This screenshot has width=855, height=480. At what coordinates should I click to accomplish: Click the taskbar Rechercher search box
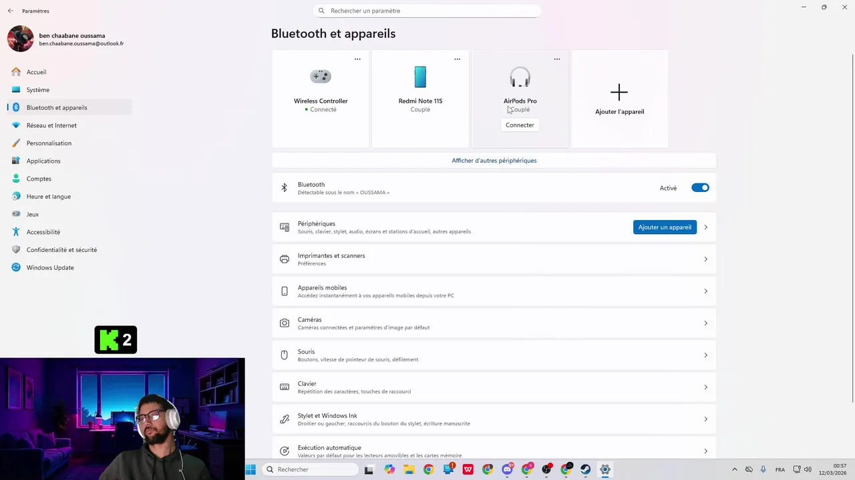pos(309,469)
